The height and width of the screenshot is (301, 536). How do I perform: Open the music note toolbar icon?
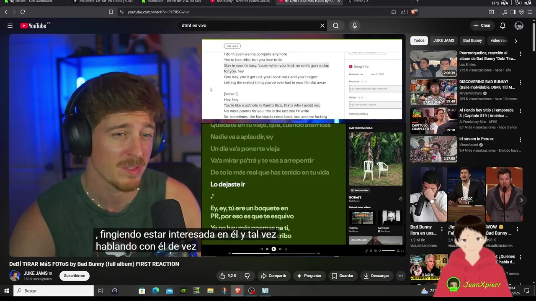click(505, 12)
